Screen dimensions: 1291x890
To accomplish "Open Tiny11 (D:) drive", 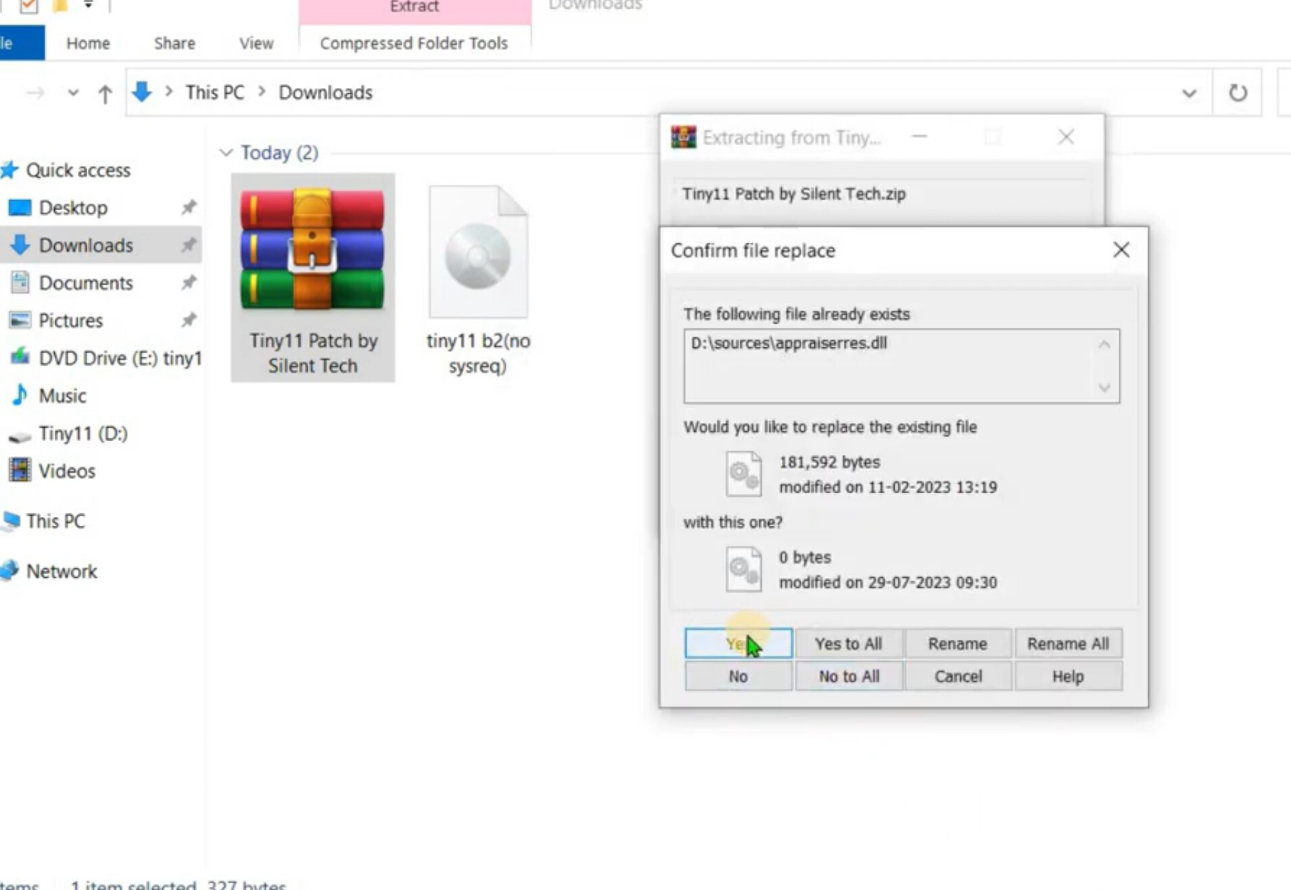I will point(83,433).
